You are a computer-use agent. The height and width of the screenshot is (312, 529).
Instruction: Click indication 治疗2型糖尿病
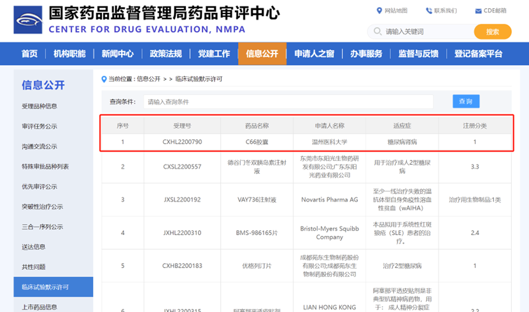coord(402,266)
